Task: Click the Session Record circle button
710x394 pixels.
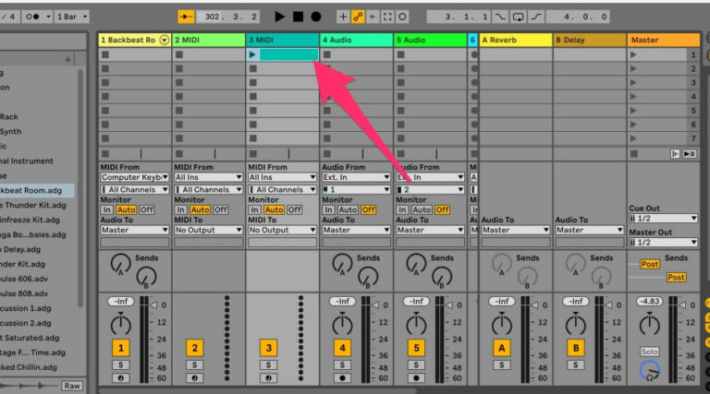Action: 402,17
